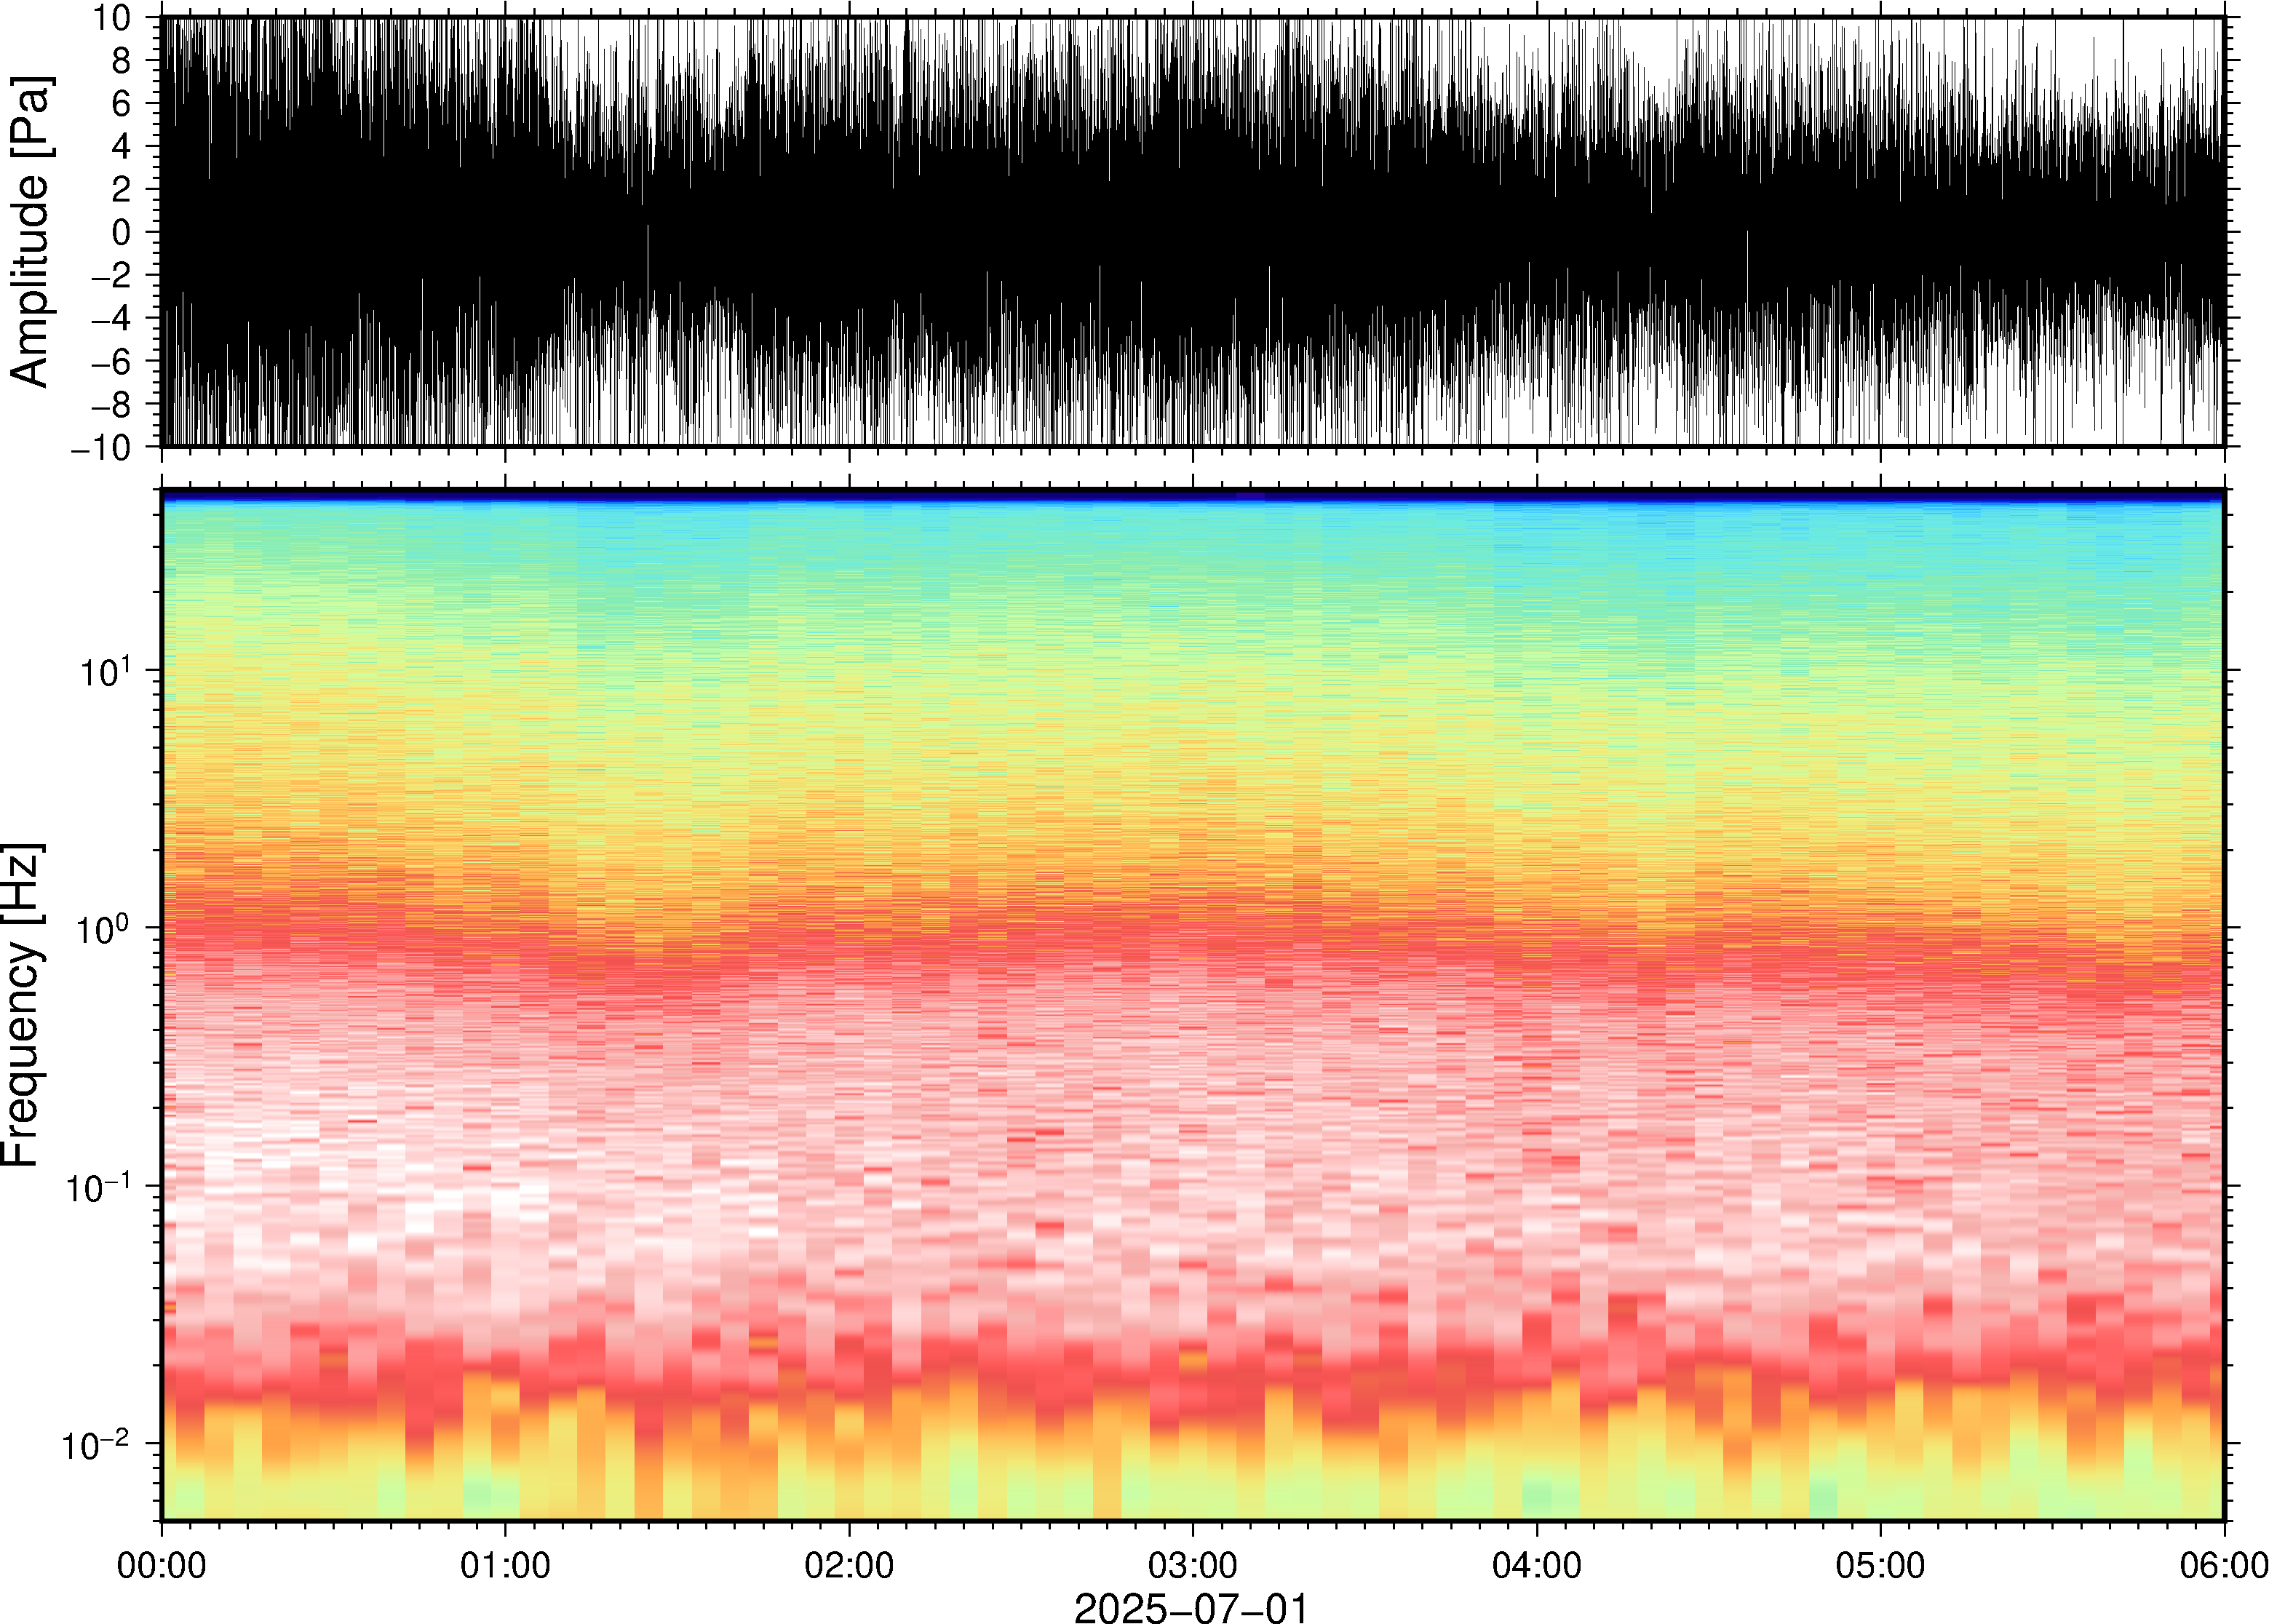Click the amplitude tick value '-10'
The height and width of the screenshot is (1624, 2269).
coord(101,448)
